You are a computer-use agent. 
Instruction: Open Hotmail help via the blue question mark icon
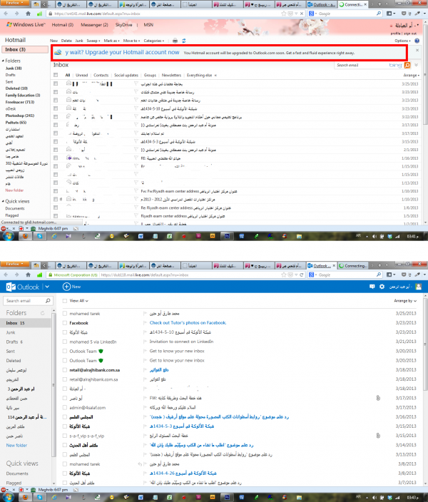pos(417,41)
